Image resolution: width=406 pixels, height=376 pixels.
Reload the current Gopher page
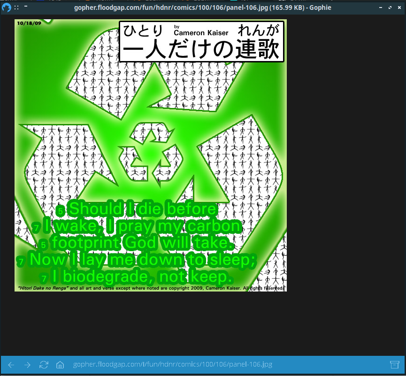tap(44, 365)
